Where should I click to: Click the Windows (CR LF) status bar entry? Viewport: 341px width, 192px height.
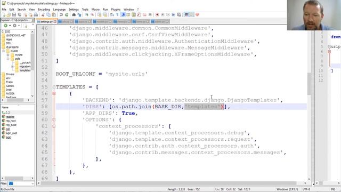tap(287, 189)
